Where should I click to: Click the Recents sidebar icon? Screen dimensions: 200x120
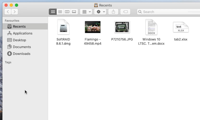click(x=9, y=26)
